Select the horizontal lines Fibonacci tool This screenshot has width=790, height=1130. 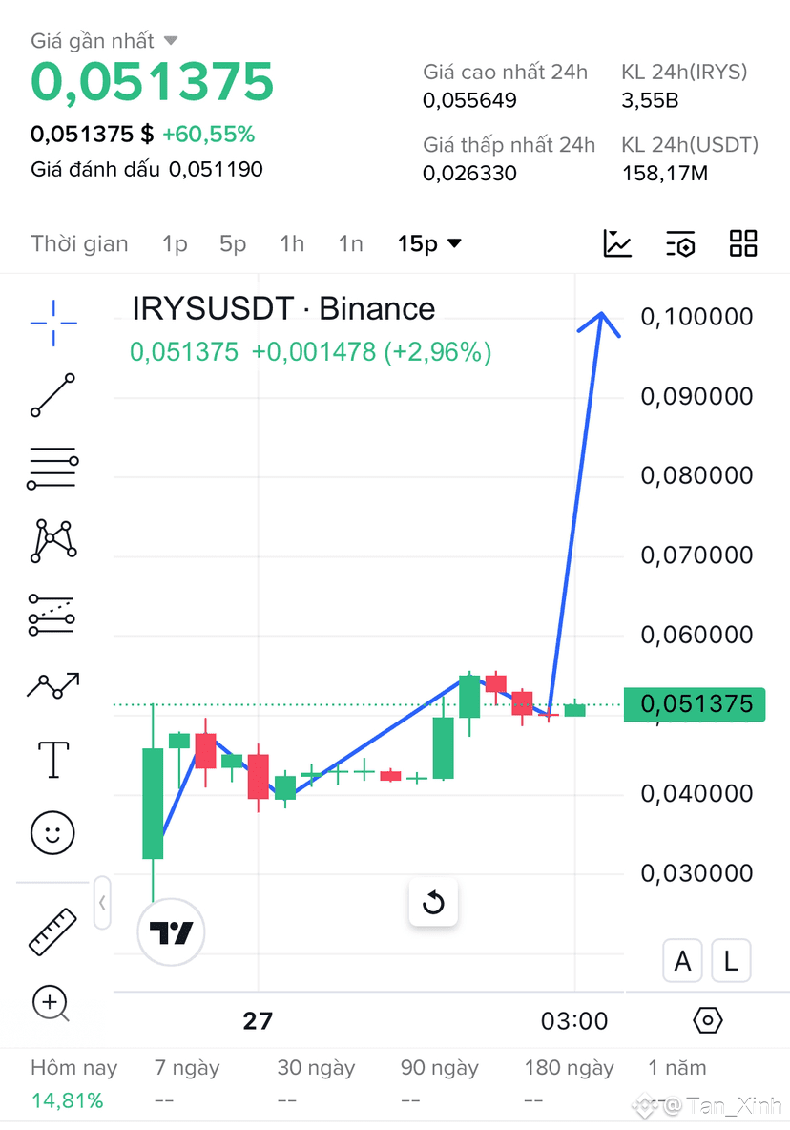[52, 468]
